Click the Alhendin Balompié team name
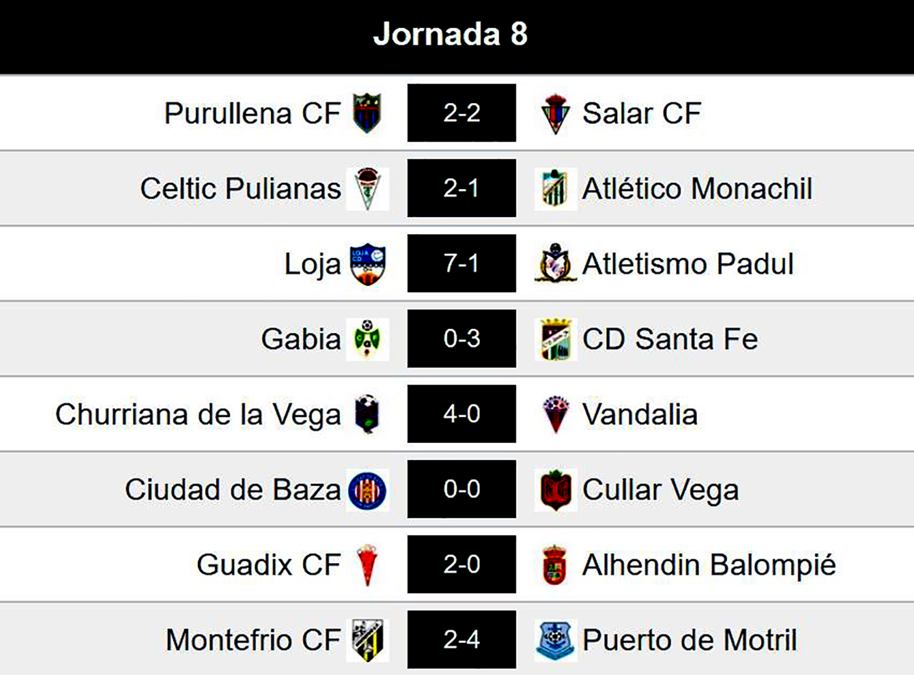 coord(709,565)
